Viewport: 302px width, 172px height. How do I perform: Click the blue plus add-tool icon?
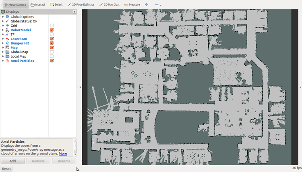tap(147, 4)
